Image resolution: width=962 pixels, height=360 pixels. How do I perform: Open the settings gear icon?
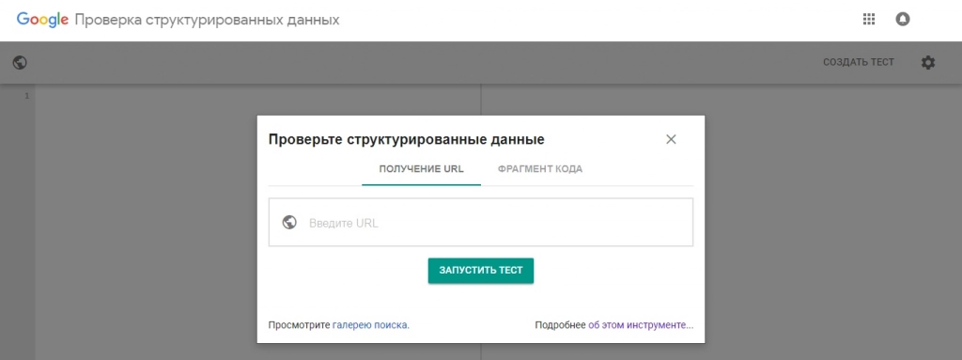click(x=928, y=62)
